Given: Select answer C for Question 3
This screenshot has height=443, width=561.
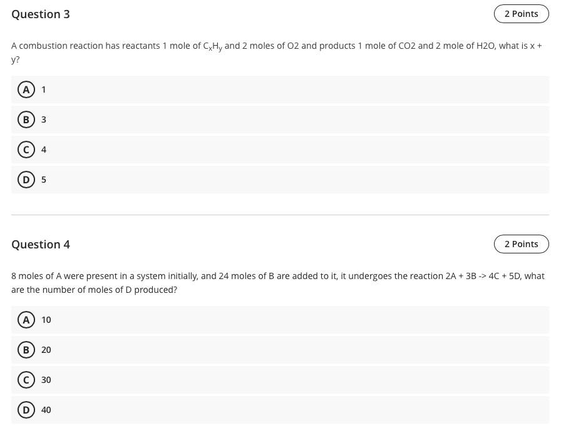Looking at the screenshot, I should (26, 150).
